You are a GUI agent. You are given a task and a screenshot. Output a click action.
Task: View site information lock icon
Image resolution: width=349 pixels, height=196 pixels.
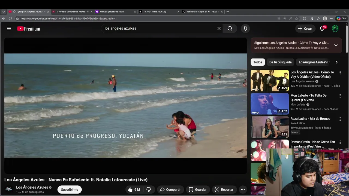(x=17, y=19)
